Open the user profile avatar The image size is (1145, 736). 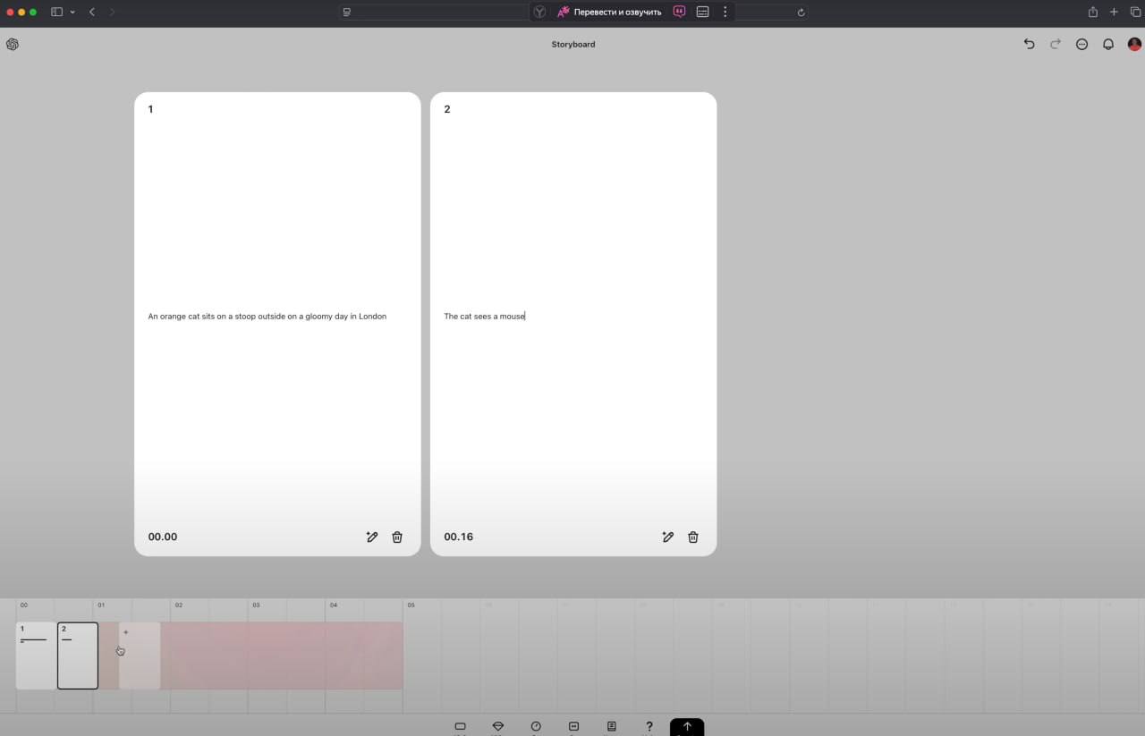[x=1134, y=44]
